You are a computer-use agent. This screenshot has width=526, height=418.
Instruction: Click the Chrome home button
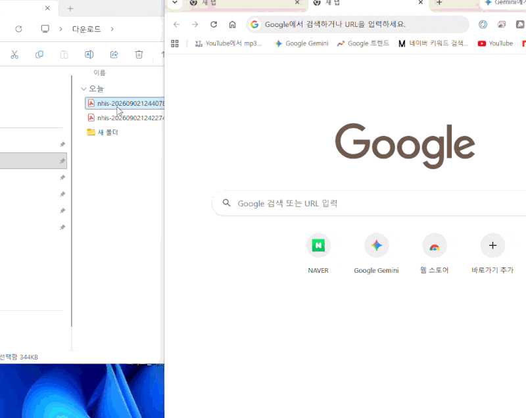click(232, 24)
